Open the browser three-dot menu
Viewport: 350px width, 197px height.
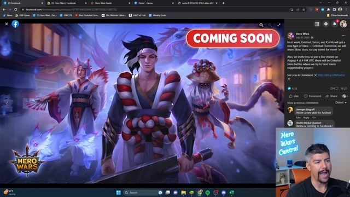click(x=346, y=10)
